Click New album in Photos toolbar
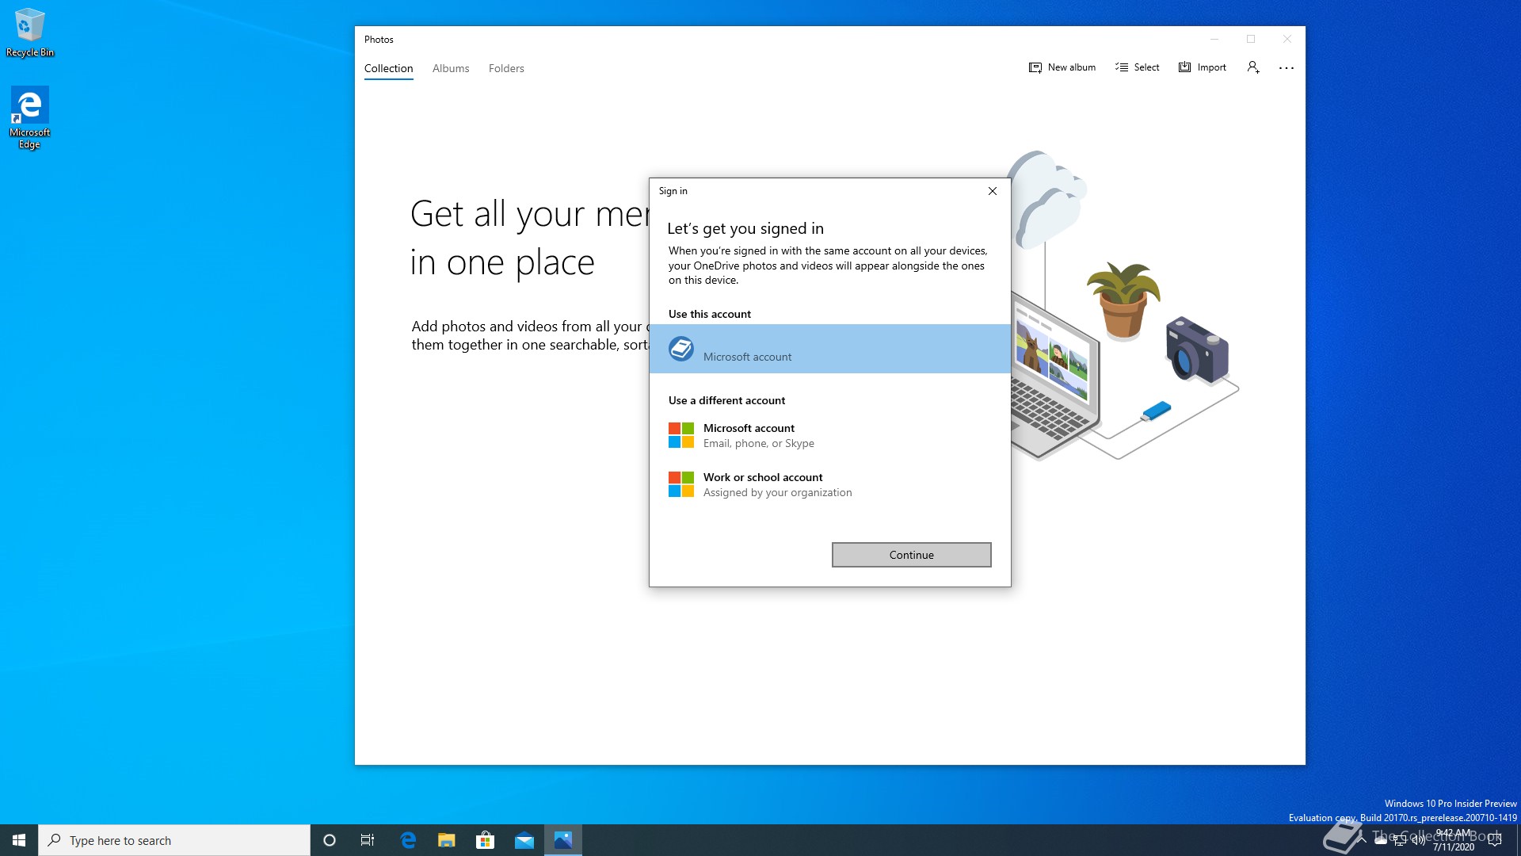1521x856 pixels. click(1062, 67)
